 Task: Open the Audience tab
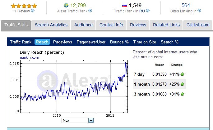[83, 25]
